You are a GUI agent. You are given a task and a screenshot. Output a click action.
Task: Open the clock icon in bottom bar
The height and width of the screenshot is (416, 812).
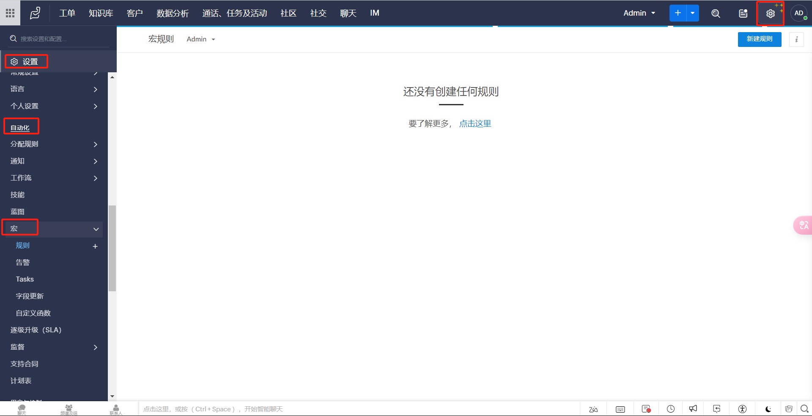pyautogui.click(x=670, y=409)
